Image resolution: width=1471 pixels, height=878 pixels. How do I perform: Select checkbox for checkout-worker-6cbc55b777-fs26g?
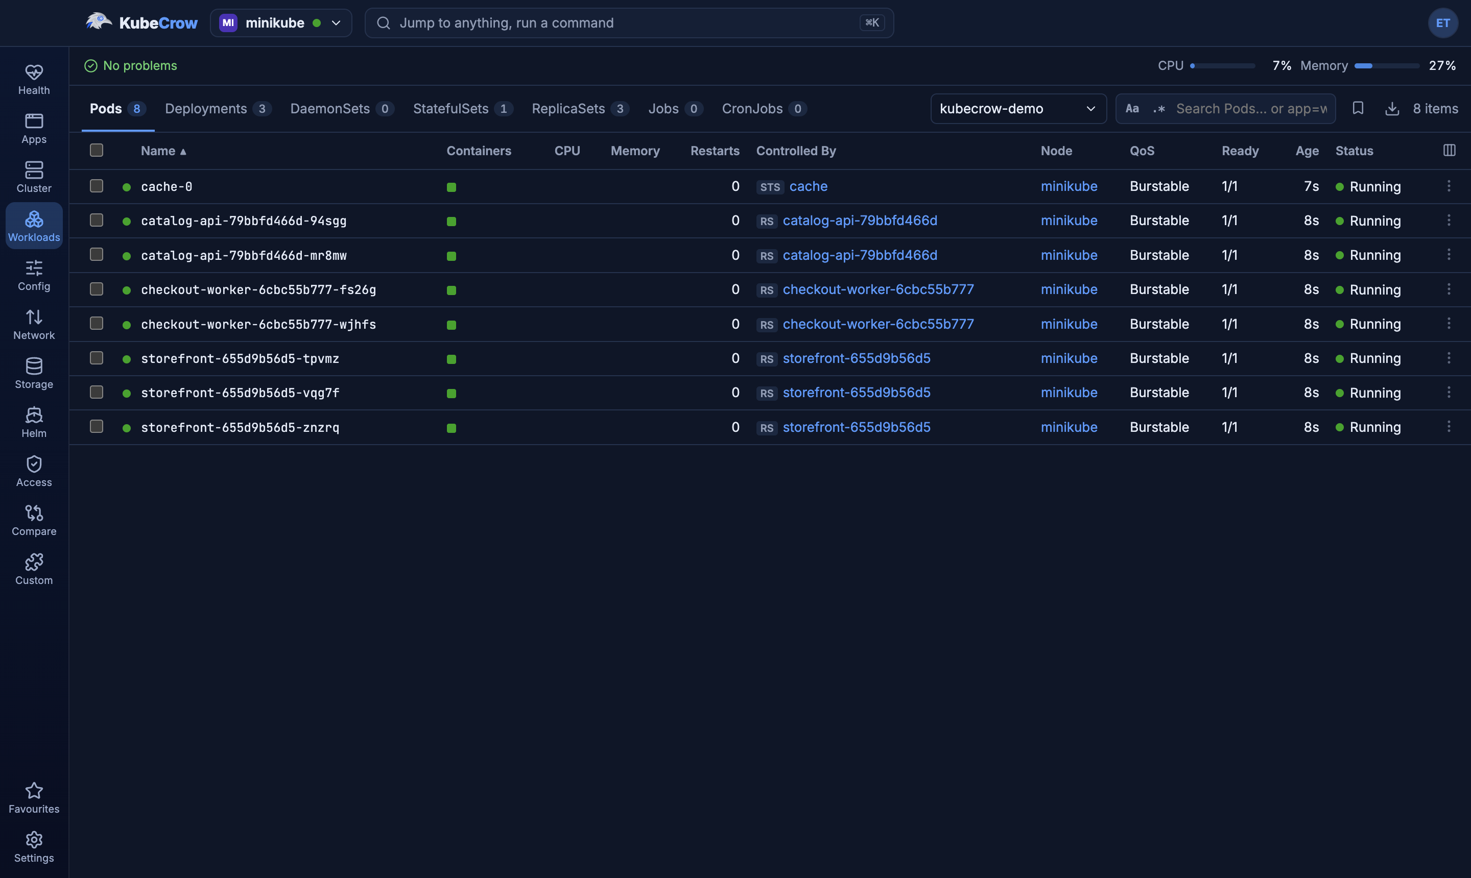[97, 289]
